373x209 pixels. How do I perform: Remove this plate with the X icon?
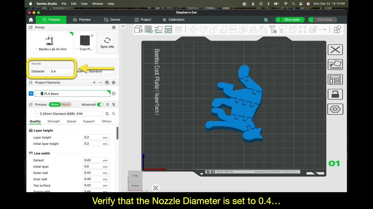click(x=335, y=50)
